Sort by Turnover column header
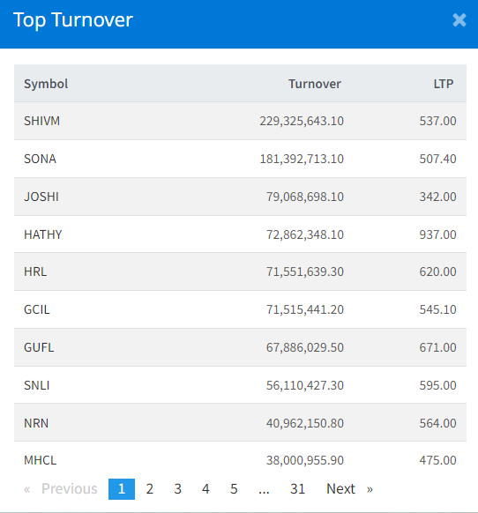The height and width of the screenshot is (513, 478). (x=315, y=84)
